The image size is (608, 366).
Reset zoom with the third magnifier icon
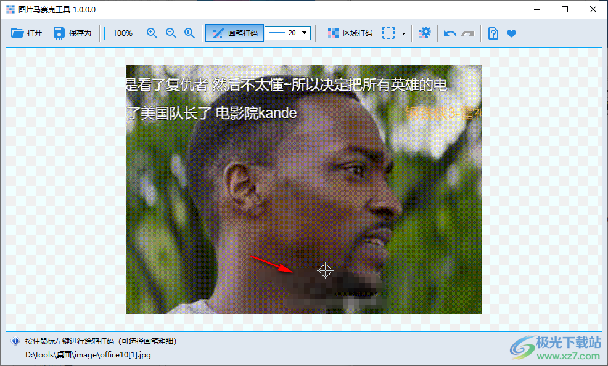pos(189,33)
